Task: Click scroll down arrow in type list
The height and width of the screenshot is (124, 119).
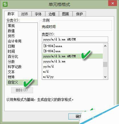Action: pos(105,77)
